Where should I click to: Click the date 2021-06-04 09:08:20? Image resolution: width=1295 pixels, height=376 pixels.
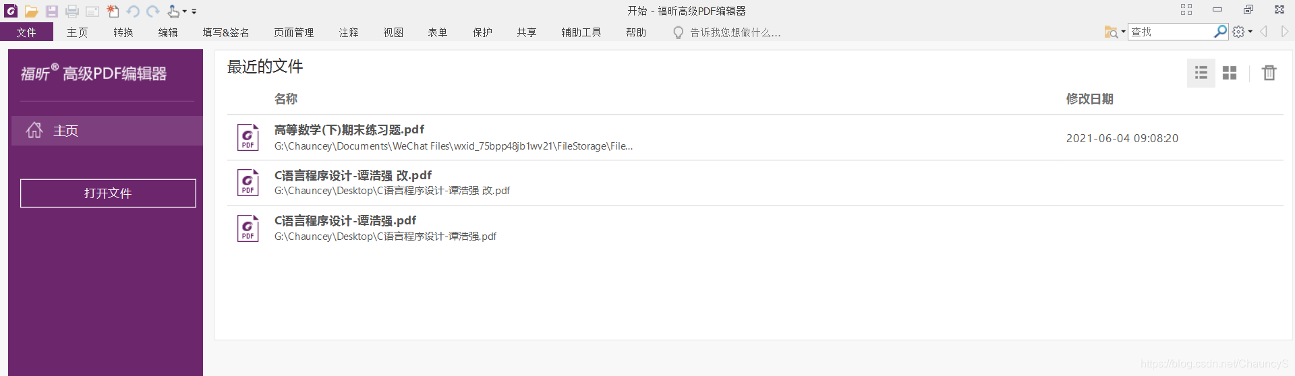(1122, 138)
